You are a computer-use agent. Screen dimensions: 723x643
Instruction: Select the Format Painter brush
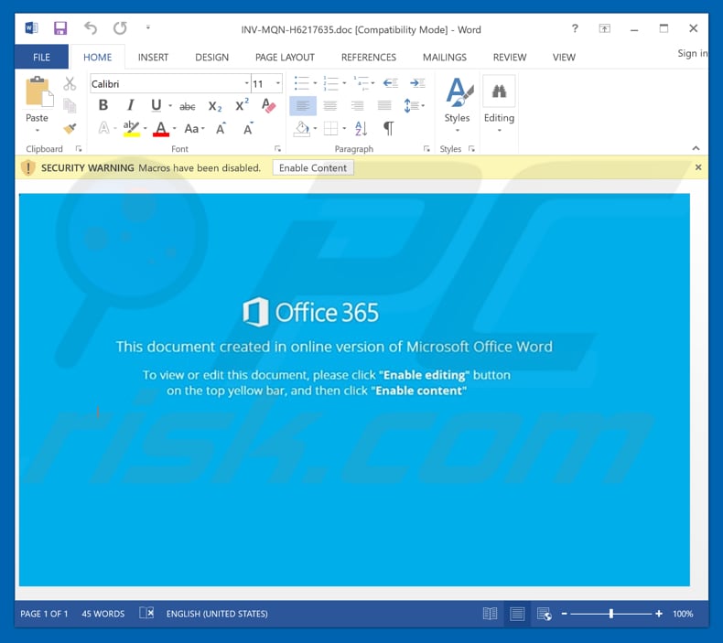(x=70, y=128)
